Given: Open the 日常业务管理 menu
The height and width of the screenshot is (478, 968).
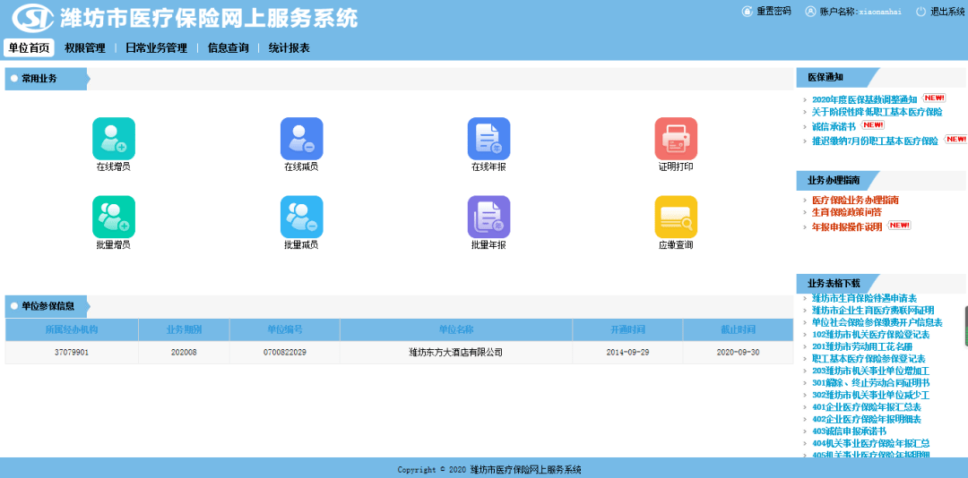Looking at the screenshot, I should tap(156, 48).
